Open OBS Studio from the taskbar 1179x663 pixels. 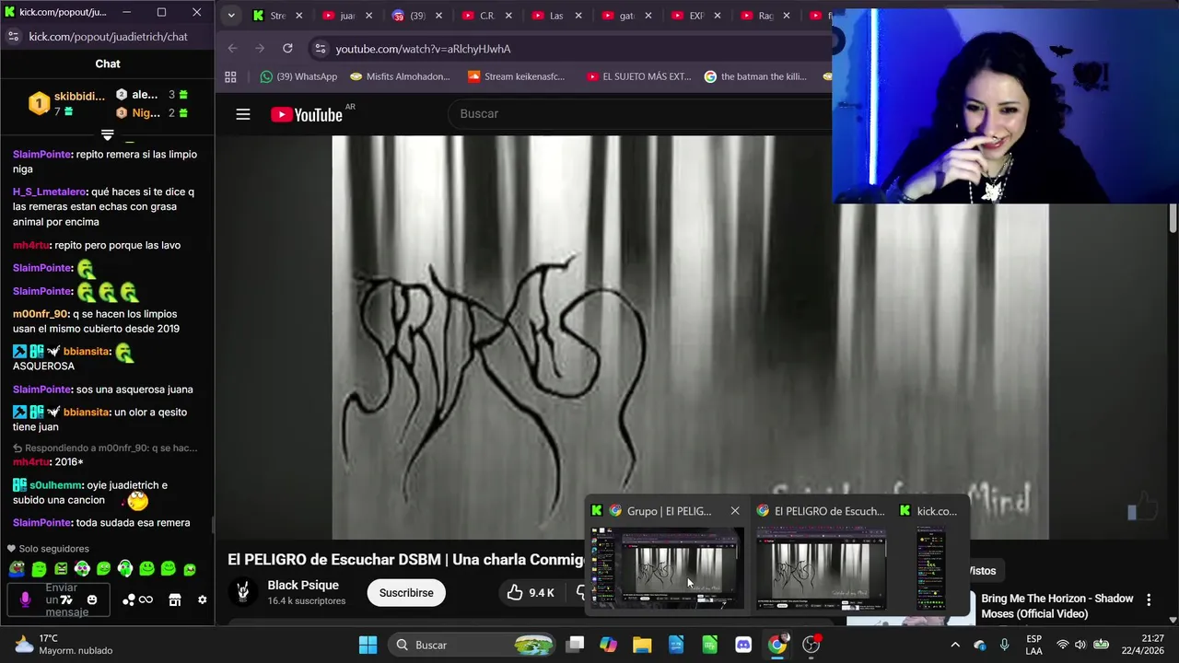(811, 645)
